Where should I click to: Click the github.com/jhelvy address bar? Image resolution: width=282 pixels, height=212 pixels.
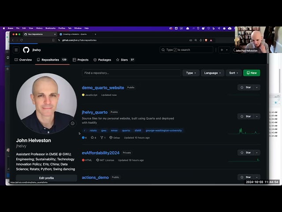coord(79,40)
